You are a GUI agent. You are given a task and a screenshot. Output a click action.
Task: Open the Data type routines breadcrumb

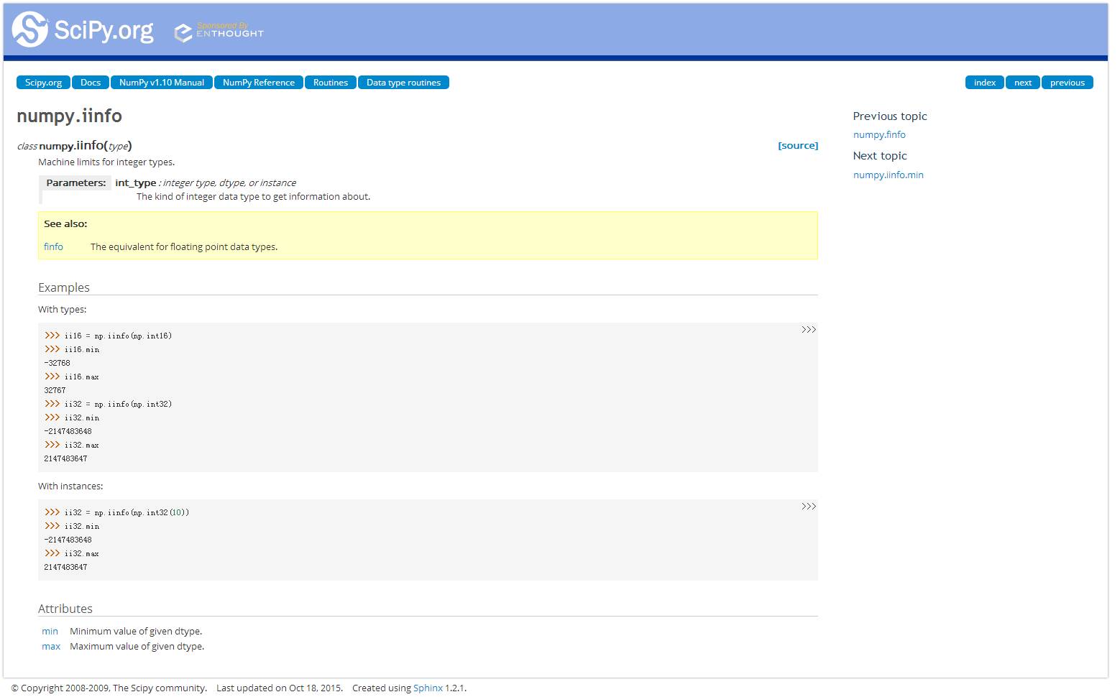403,83
